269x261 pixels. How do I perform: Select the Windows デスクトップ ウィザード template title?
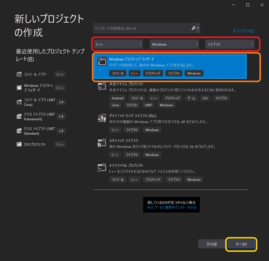click(x=131, y=59)
